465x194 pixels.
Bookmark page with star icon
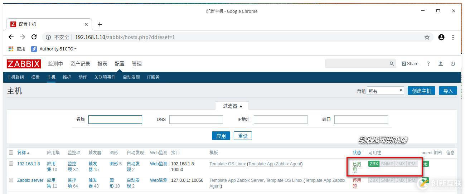pos(427,37)
